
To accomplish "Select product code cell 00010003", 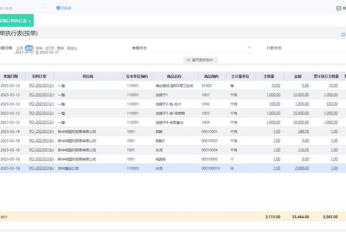I will click(210, 141).
